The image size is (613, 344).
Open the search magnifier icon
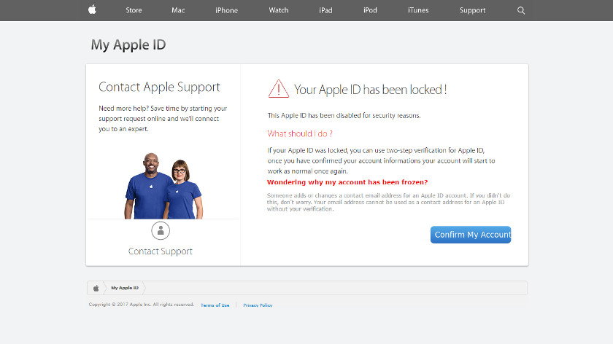(x=520, y=10)
